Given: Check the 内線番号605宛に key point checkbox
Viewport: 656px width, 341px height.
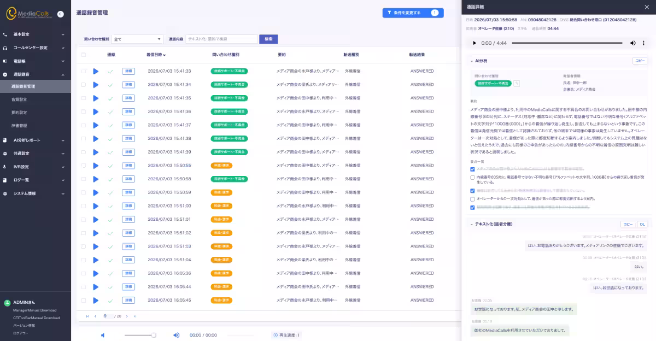Looking at the screenshot, I should point(473,178).
